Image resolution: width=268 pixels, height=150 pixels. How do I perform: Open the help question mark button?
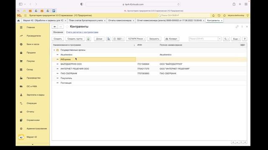pyautogui.click(x=245, y=39)
